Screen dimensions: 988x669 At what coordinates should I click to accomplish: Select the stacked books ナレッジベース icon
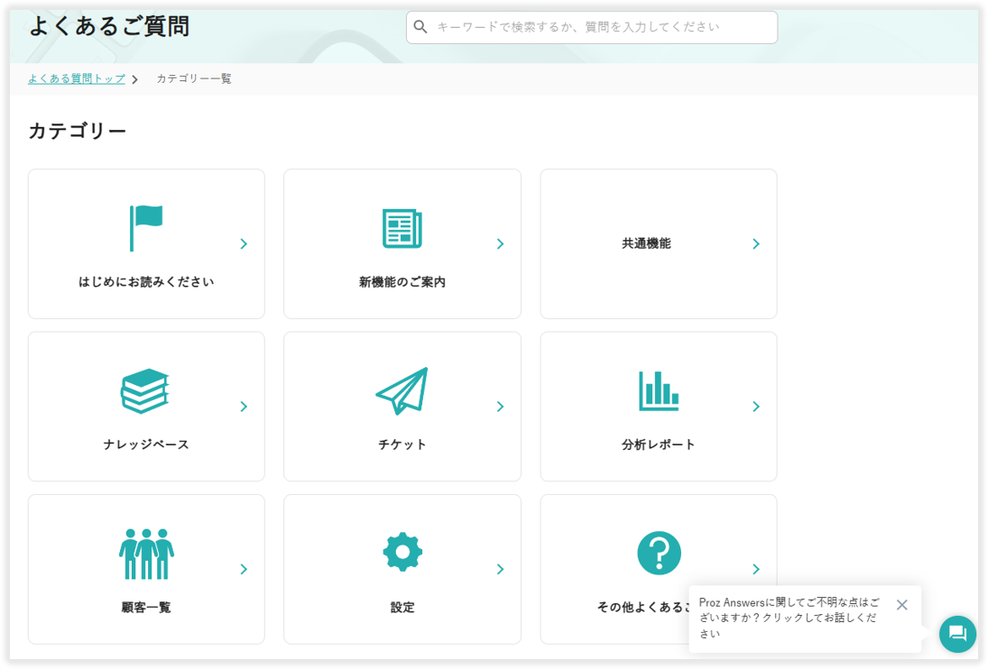[x=145, y=391]
